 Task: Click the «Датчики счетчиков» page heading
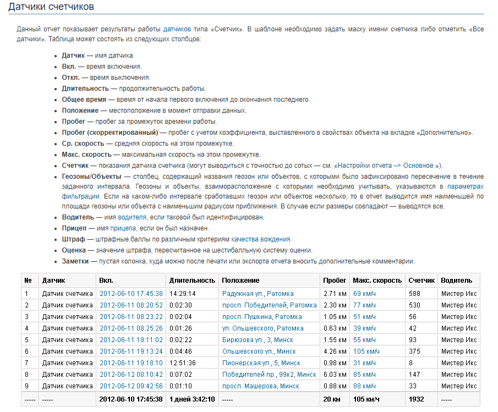coord(51,7)
